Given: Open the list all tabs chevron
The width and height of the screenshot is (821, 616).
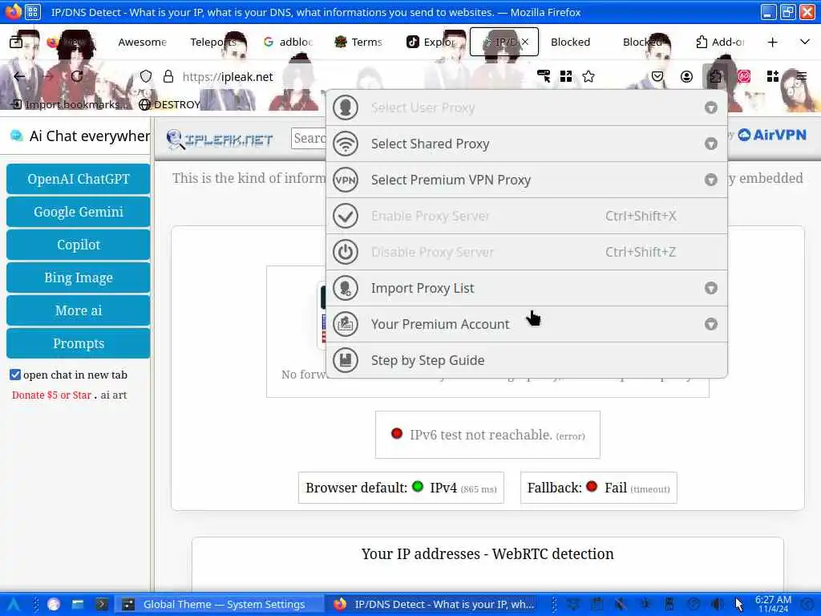Looking at the screenshot, I should 805,42.
